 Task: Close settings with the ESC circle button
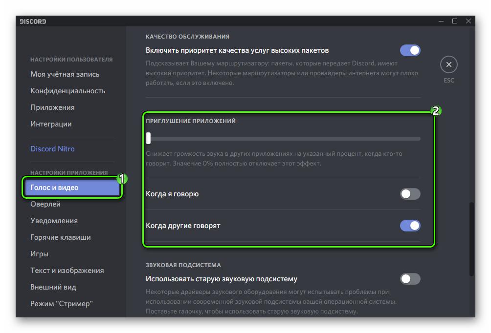pyautogui.click(x=448, y=64)
